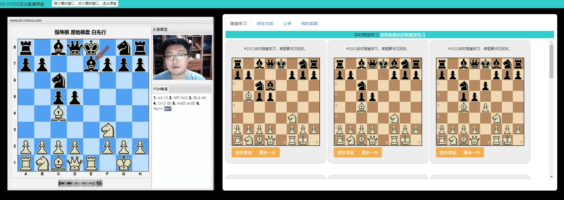Screen dimensions: 564x200
Task: Click 放大播放窗口 button
Action: (88, 4)
